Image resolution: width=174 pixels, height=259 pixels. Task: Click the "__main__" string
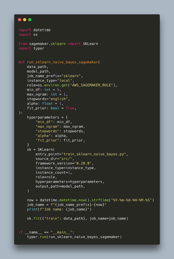(61, 232)
